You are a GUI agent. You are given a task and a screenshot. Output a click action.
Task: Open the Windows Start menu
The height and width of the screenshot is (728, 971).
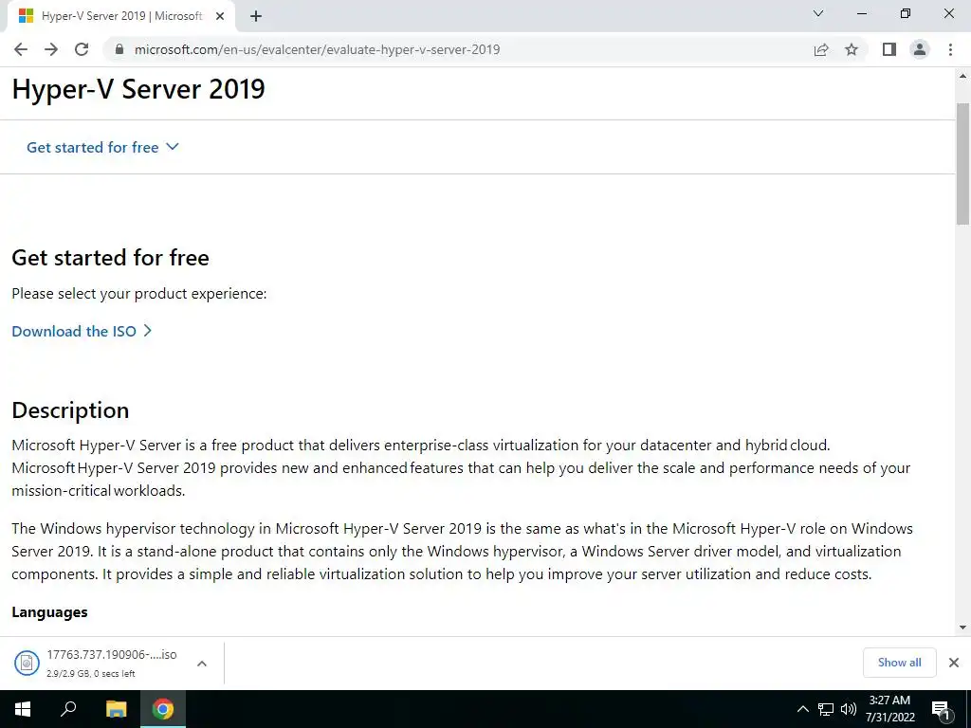point(23,709)
